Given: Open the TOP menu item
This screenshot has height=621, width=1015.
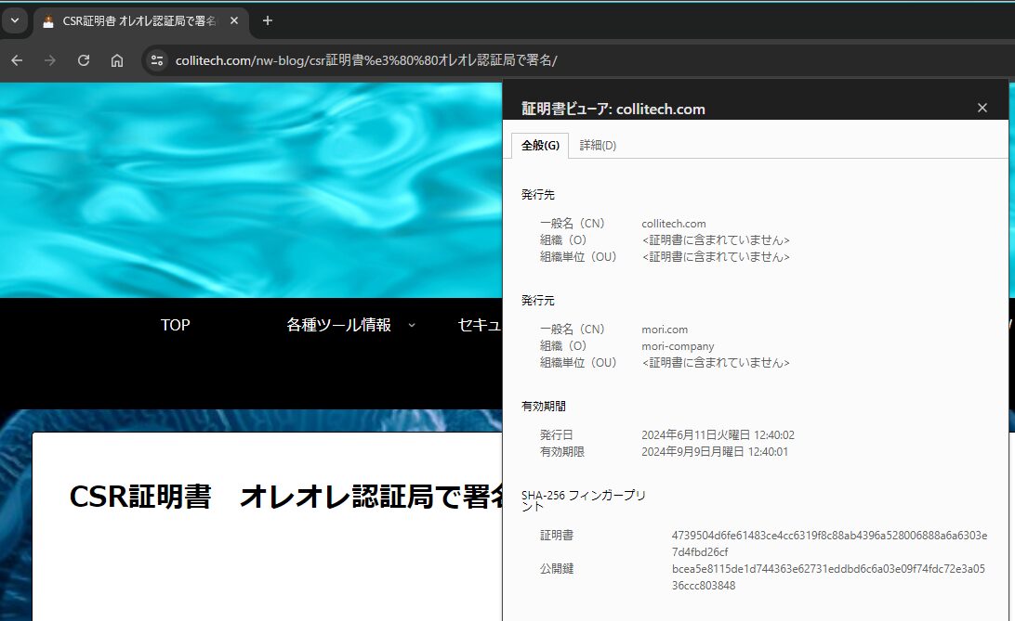Looking at the screenshot, I should [176, 325].
